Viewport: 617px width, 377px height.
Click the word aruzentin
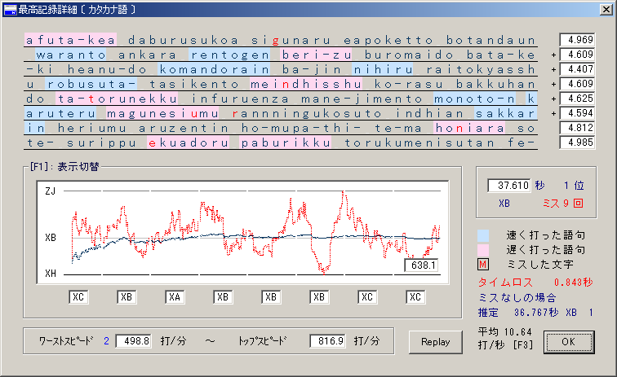tap(184, 128)
